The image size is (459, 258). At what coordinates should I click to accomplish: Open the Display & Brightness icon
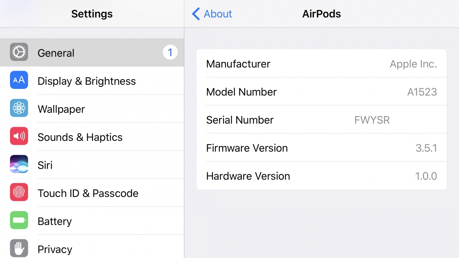pos(19,80)
